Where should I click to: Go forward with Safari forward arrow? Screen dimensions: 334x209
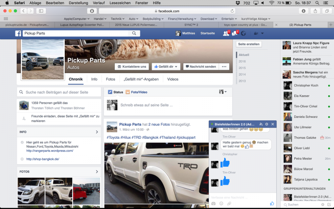[30, 11]
